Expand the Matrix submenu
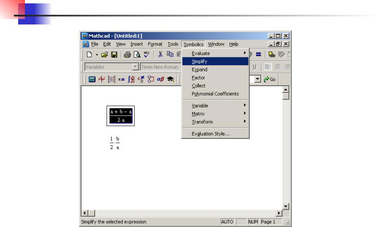Image resolution: width=379 pixels, height=227 pixels. pyautogui.click(x=215, y=114)
